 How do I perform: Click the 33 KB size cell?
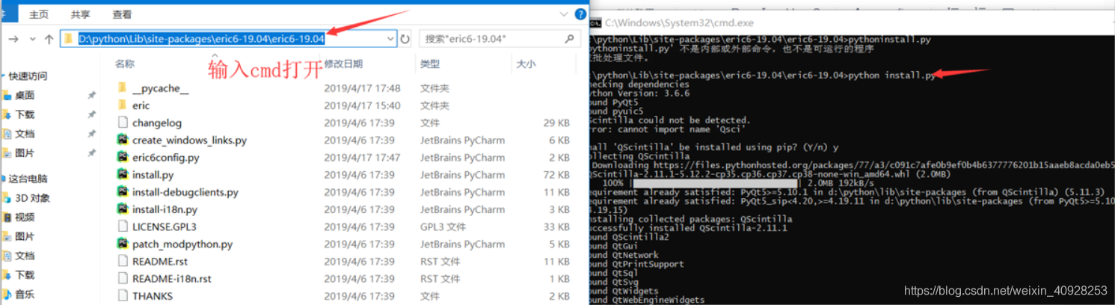(556, 227)
